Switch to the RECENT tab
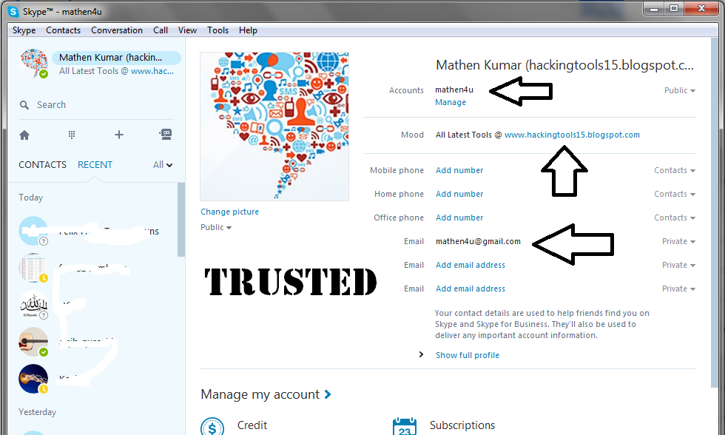This screenshot has width=725, height=435. (x=95, y=164)
